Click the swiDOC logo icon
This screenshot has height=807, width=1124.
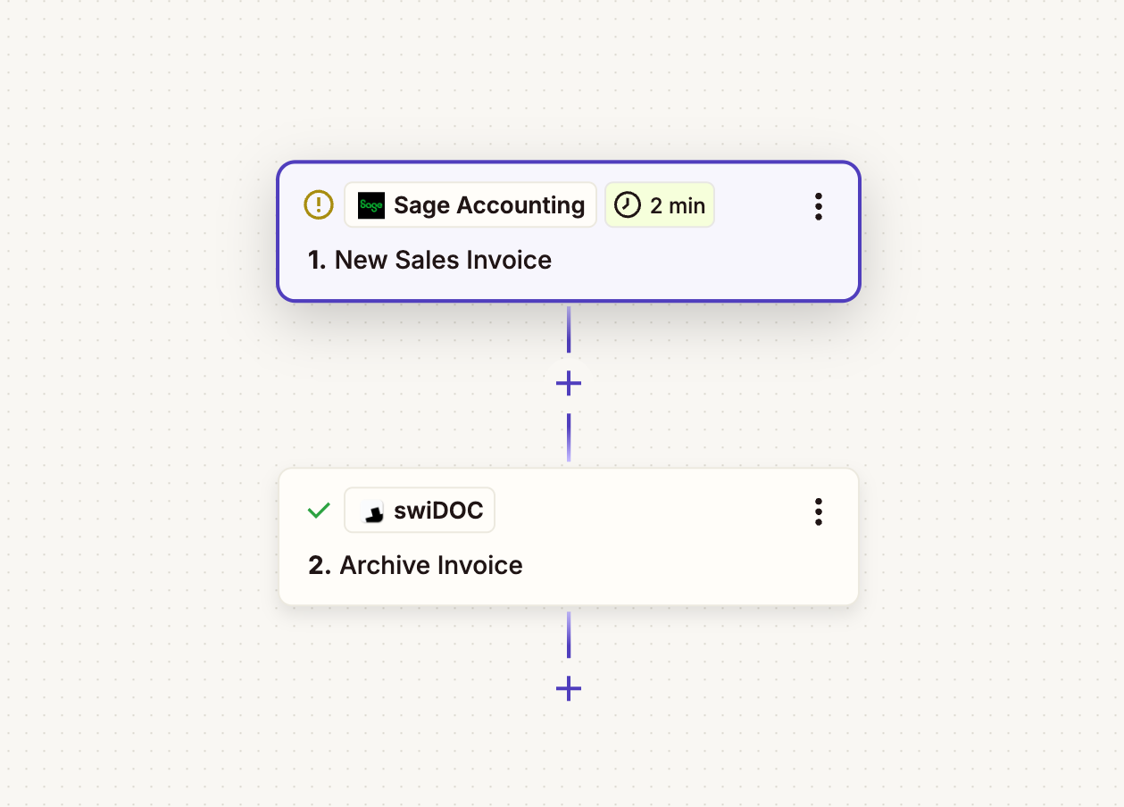click(x=372, y=511)
